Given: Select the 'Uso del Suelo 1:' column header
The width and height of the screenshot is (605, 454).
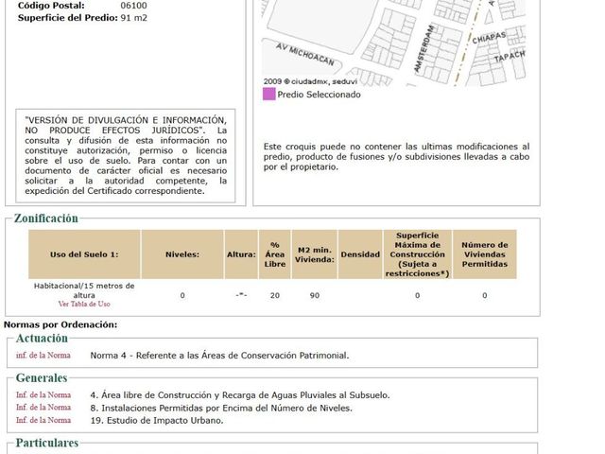Looking at the screenshot, I should [84, 254].
